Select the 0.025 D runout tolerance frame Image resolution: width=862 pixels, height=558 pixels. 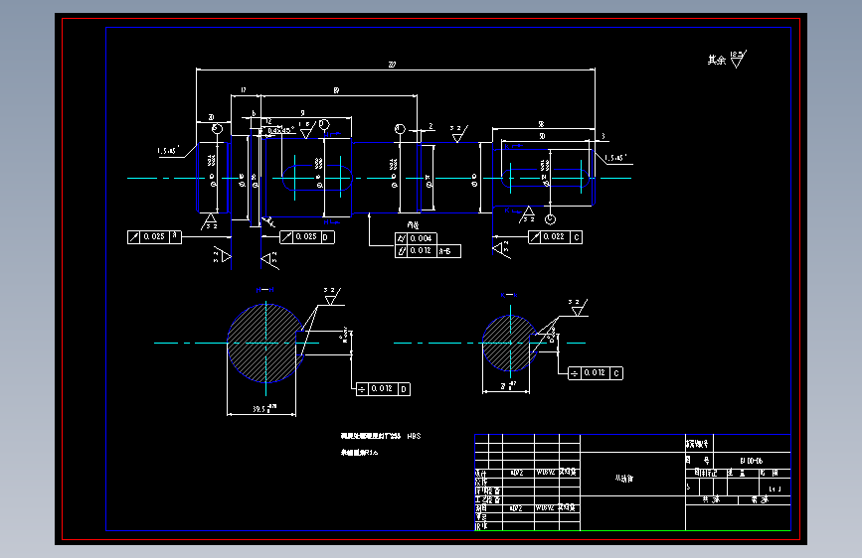click(x=307, y=236)
